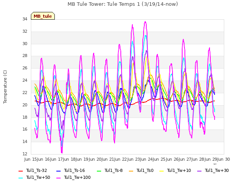Click the 14 y-axis tick label
The width and height of the screenshot is (247, 185).
25,141
